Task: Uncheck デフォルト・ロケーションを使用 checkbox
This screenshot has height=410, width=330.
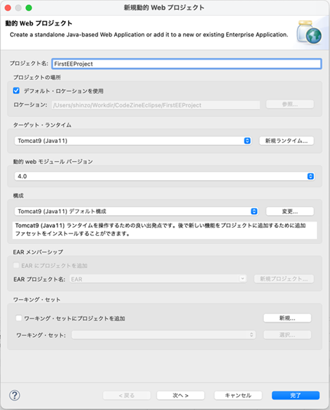Action: (16, 91)
